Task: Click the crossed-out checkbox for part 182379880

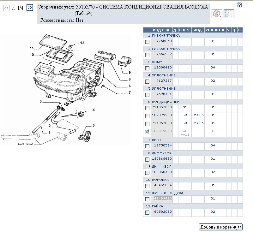Action: [147, 131]
